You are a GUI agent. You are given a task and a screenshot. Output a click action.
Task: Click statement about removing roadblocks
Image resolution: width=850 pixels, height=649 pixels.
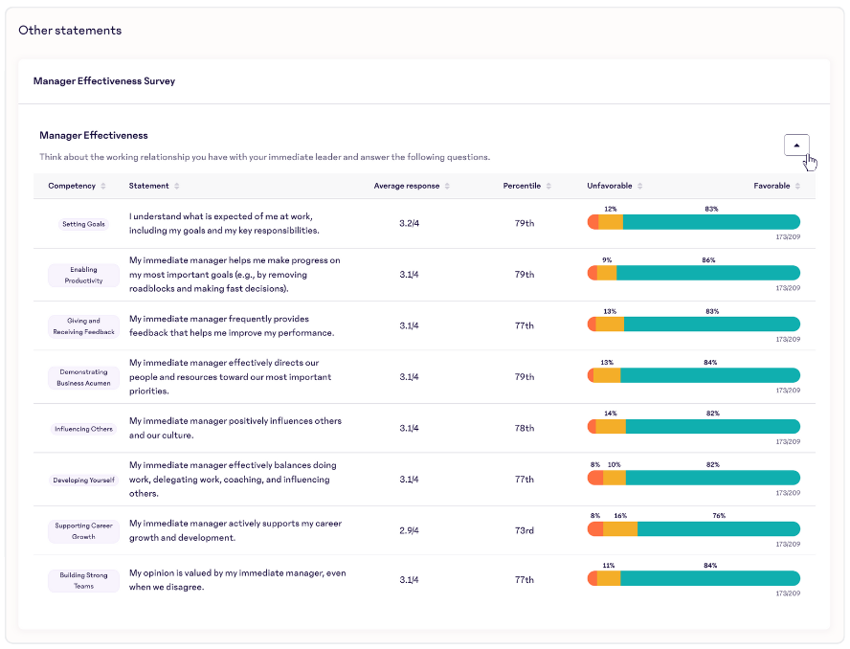click(x=235, y=275)
